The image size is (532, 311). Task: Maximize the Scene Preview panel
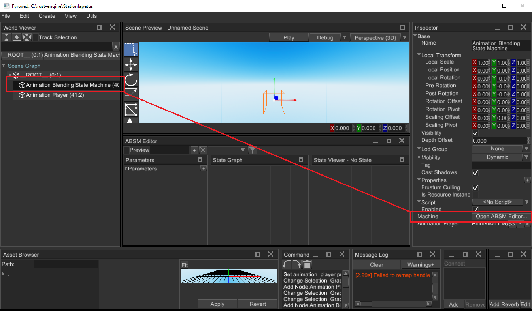point(402,28)
